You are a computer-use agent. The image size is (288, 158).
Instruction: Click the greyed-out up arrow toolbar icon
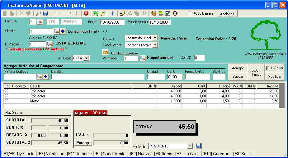click(55, 13)
